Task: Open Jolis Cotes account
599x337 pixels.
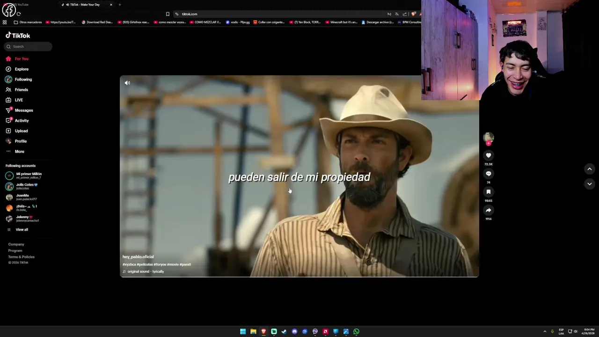Action: click(x=22, y=186)
